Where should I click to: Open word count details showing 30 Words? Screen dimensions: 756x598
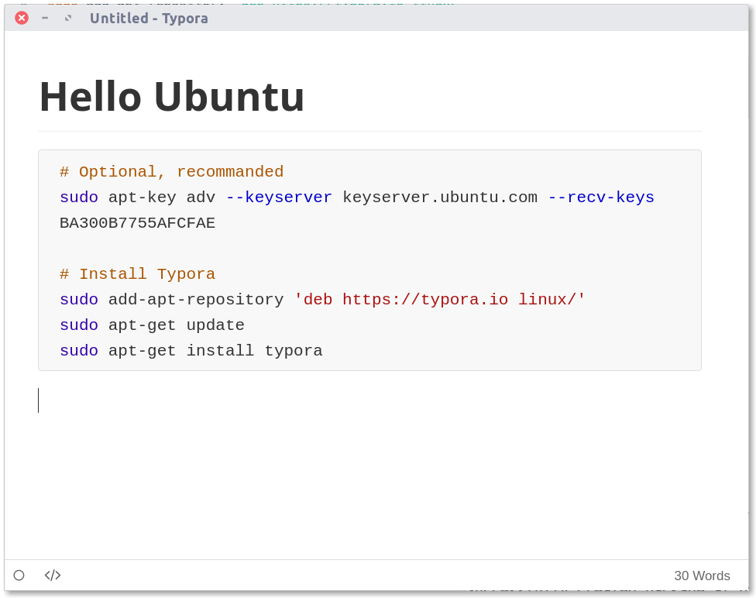(x=701, y=576)
